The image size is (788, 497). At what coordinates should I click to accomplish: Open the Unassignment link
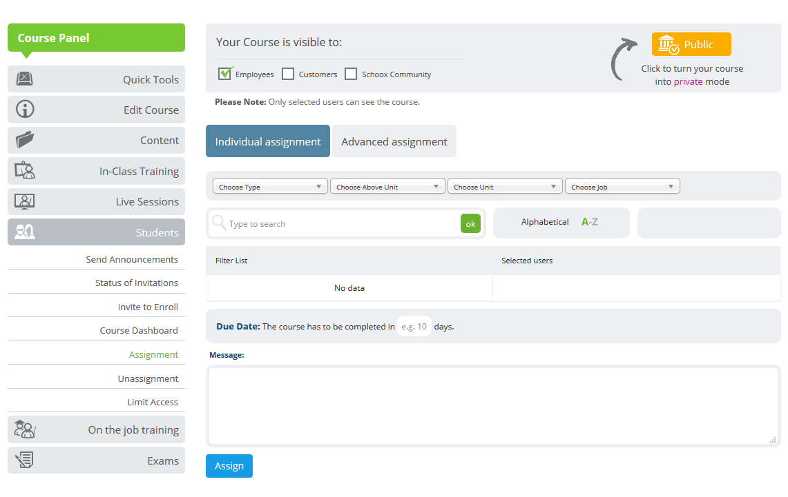148,378
